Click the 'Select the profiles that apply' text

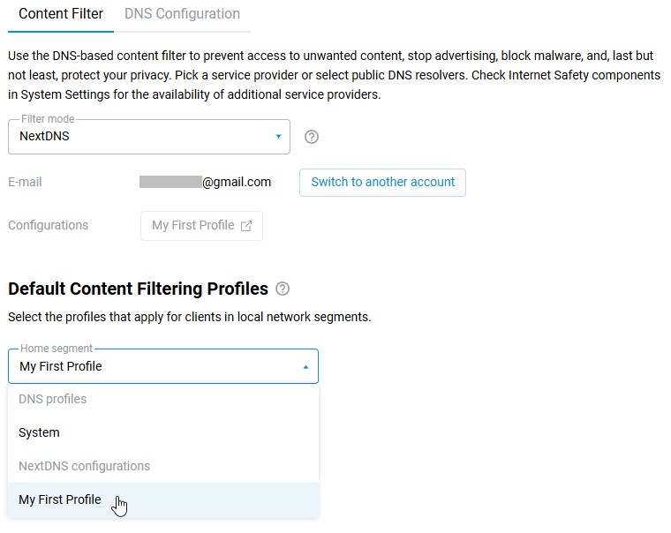click(189, 317)
